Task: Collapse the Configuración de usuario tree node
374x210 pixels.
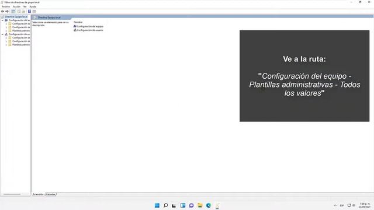Action: (x=2, y=34)
